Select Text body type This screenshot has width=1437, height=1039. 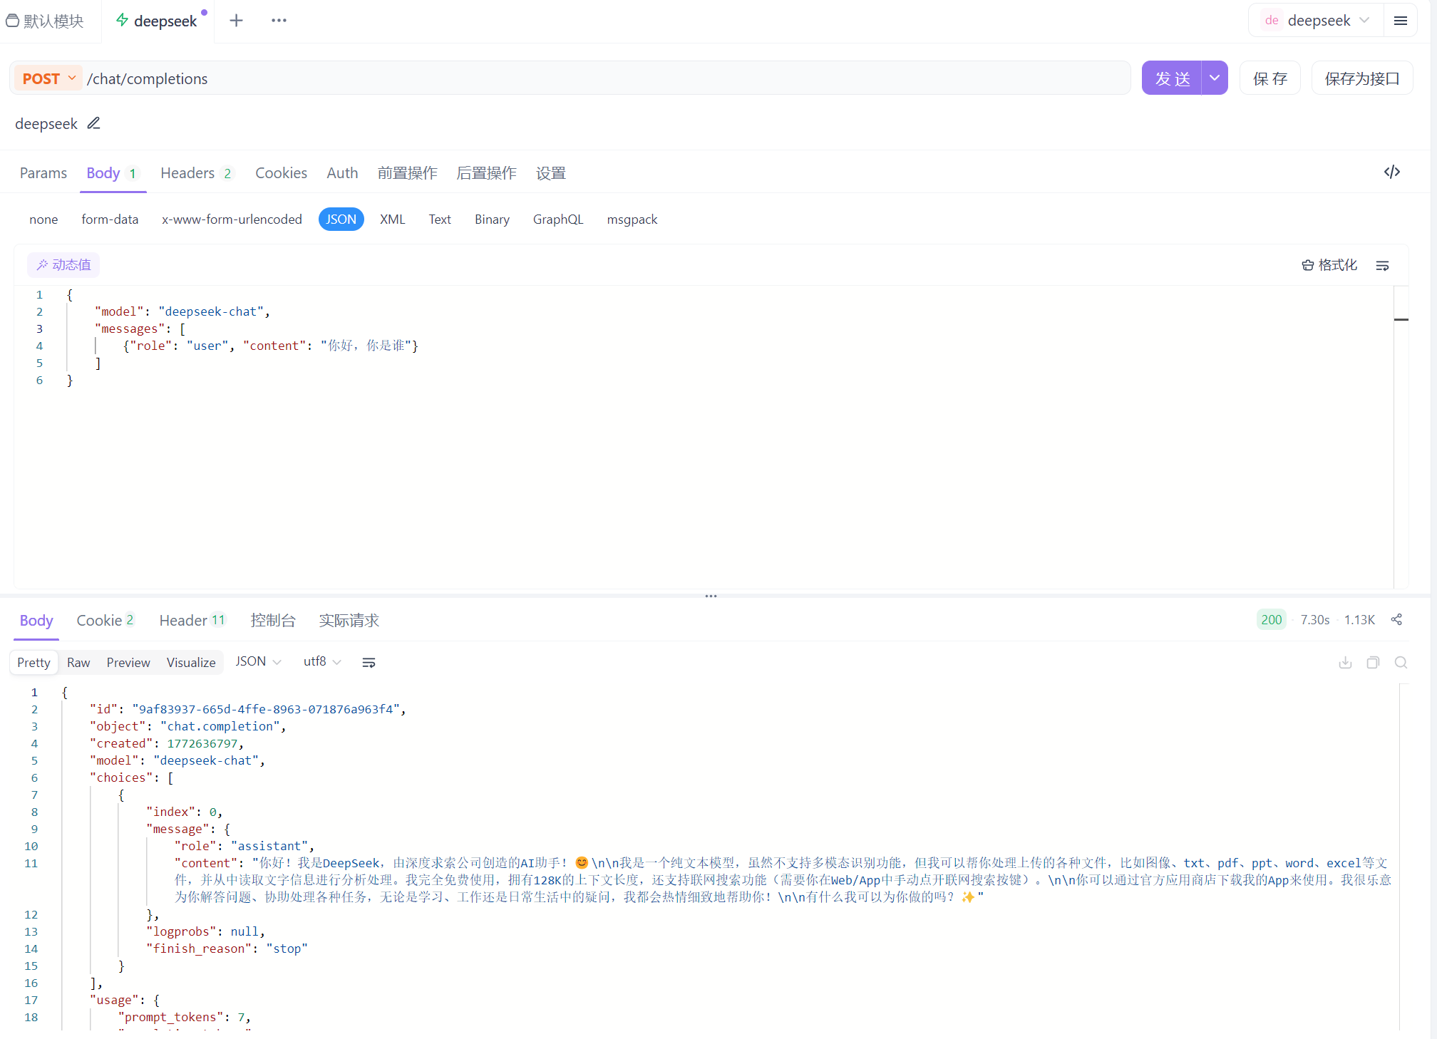440,219
